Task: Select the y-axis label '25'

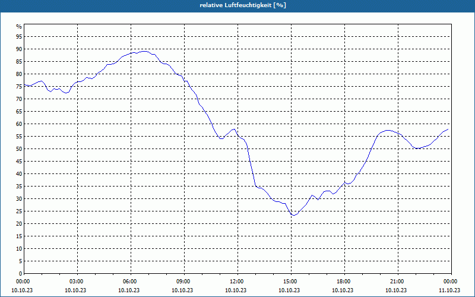Action: click(19, 211)
